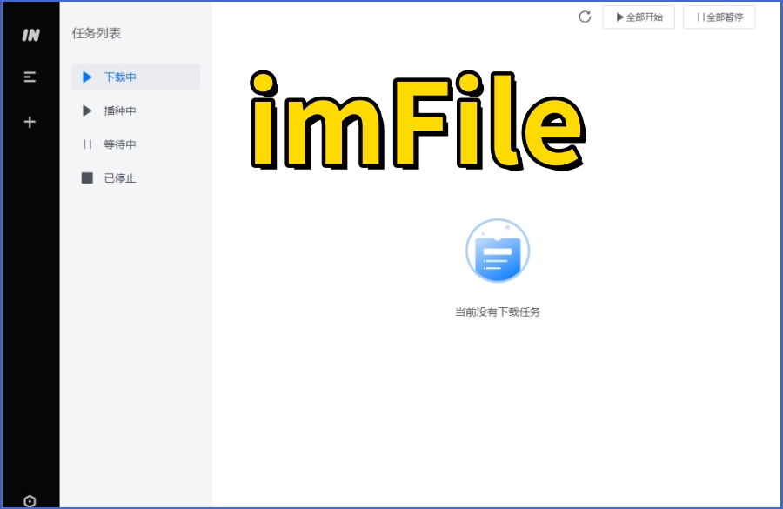Open the task list menu icon
Screen dimensions: 783x509
[x=30, y=77]
